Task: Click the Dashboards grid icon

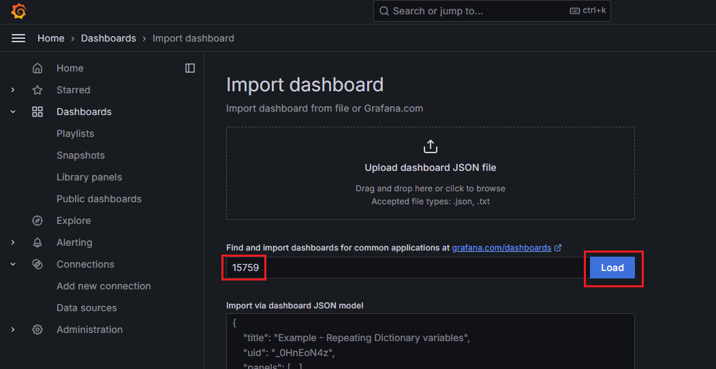Action: click(x=37, y=112)
